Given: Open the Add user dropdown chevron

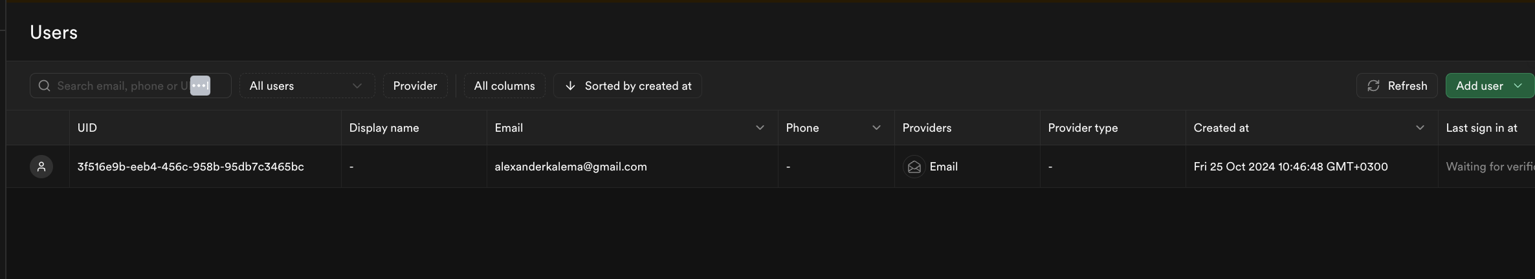Looking at the screenshot, I should tap(1518, 86).
